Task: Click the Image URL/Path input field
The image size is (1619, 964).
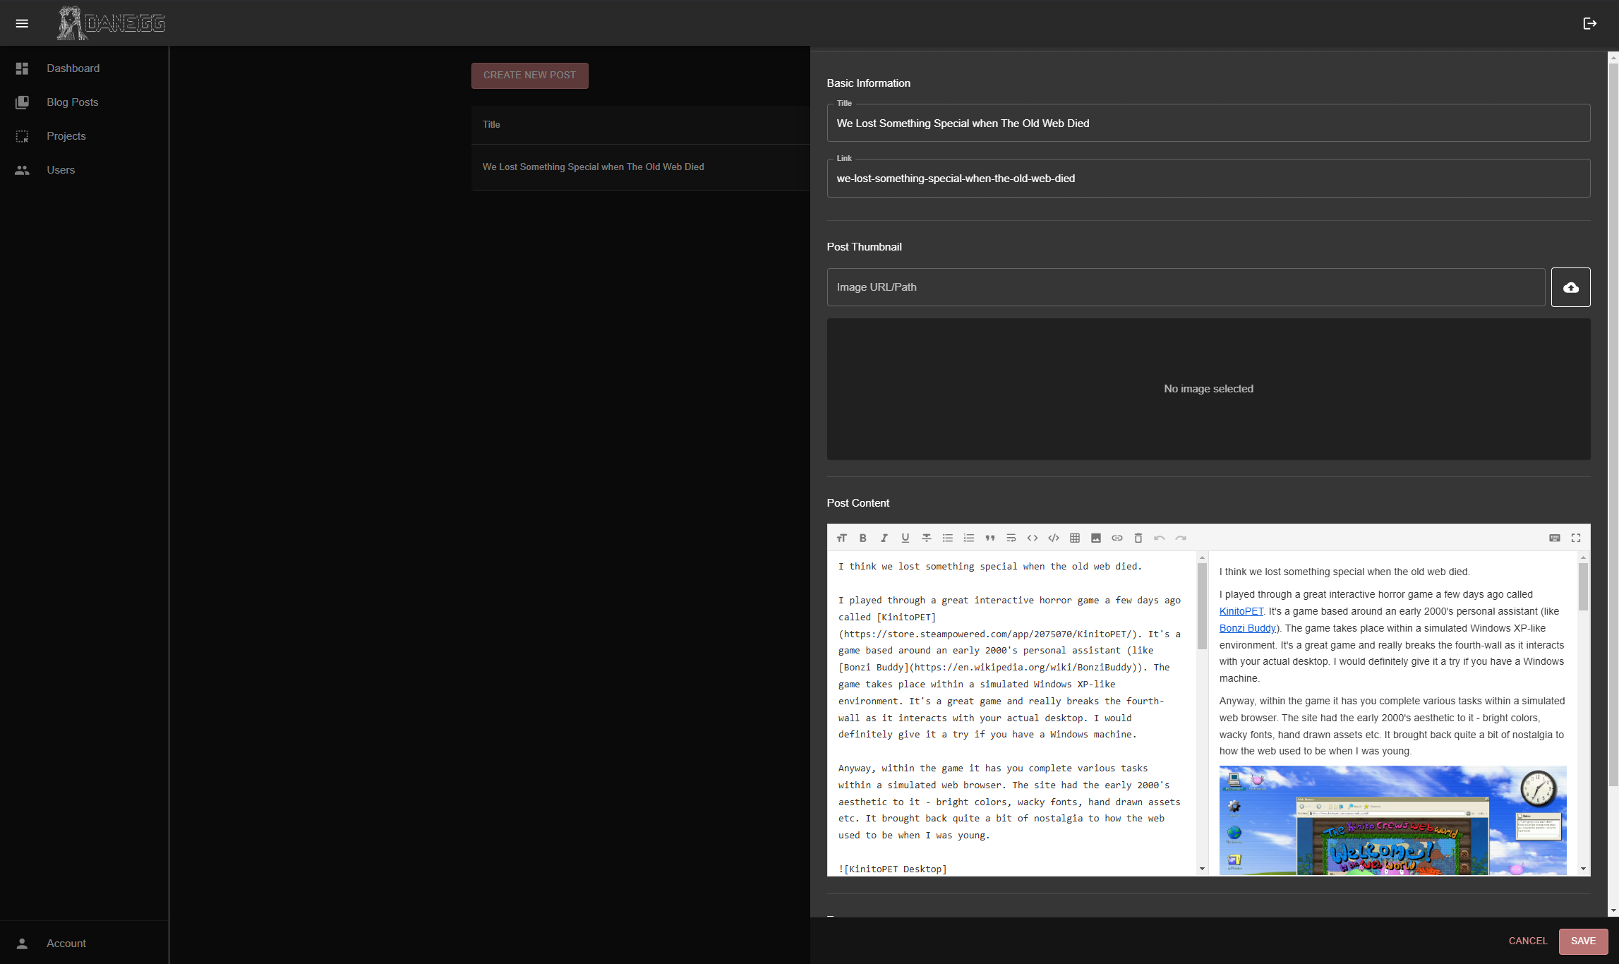Action: click(1186, 287)
